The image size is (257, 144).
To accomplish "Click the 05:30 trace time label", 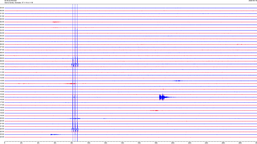I will coord(2,39).
